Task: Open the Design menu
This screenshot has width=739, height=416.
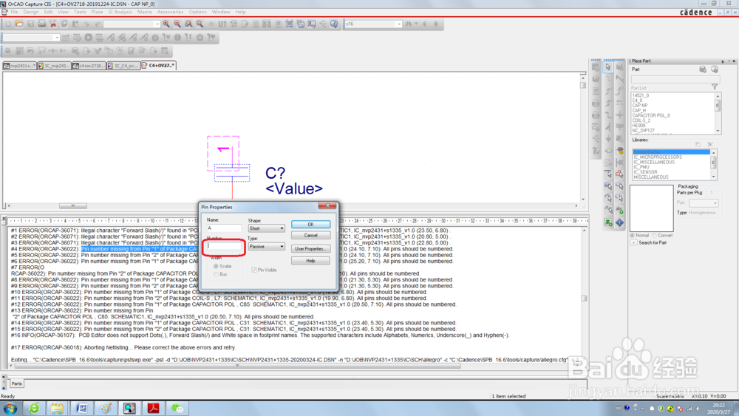Action: [x=30, y=12]
